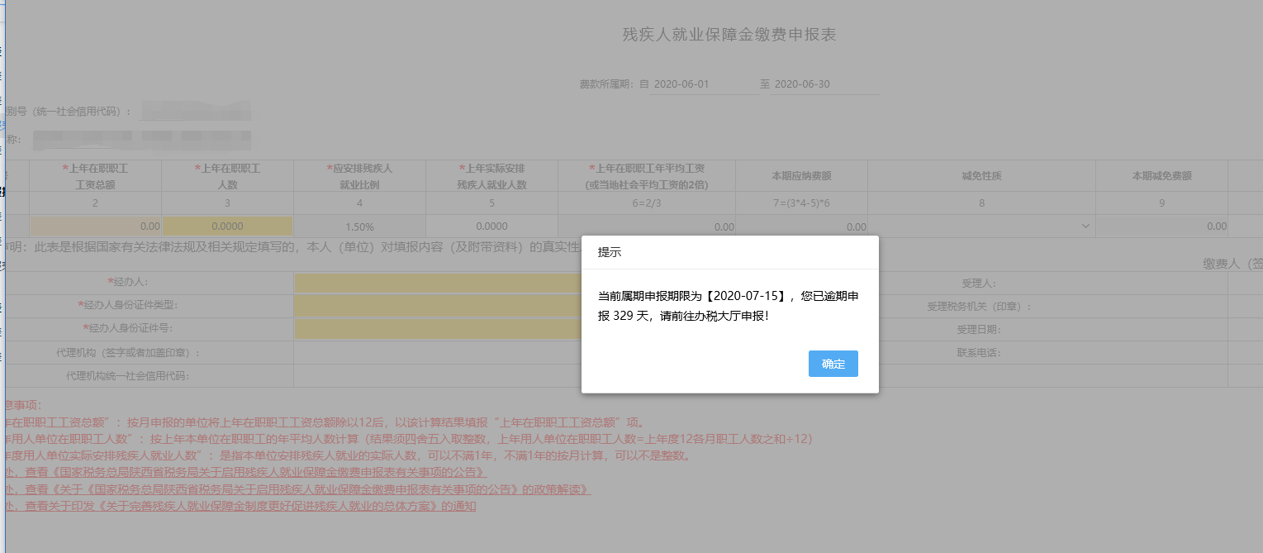Click the 本期减免费额 value cell
The width and height of the screenshot is (1263, 553).
click(x=1161, y=226)
